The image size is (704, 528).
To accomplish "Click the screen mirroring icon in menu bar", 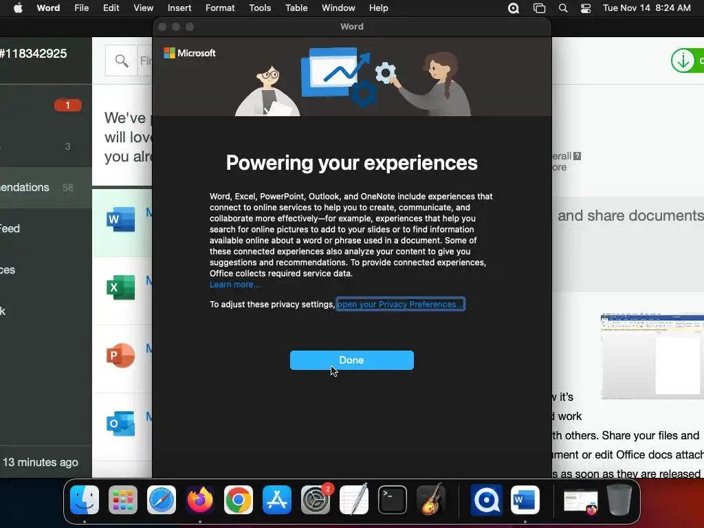I will pyautogui.click(x=539, y=8).
